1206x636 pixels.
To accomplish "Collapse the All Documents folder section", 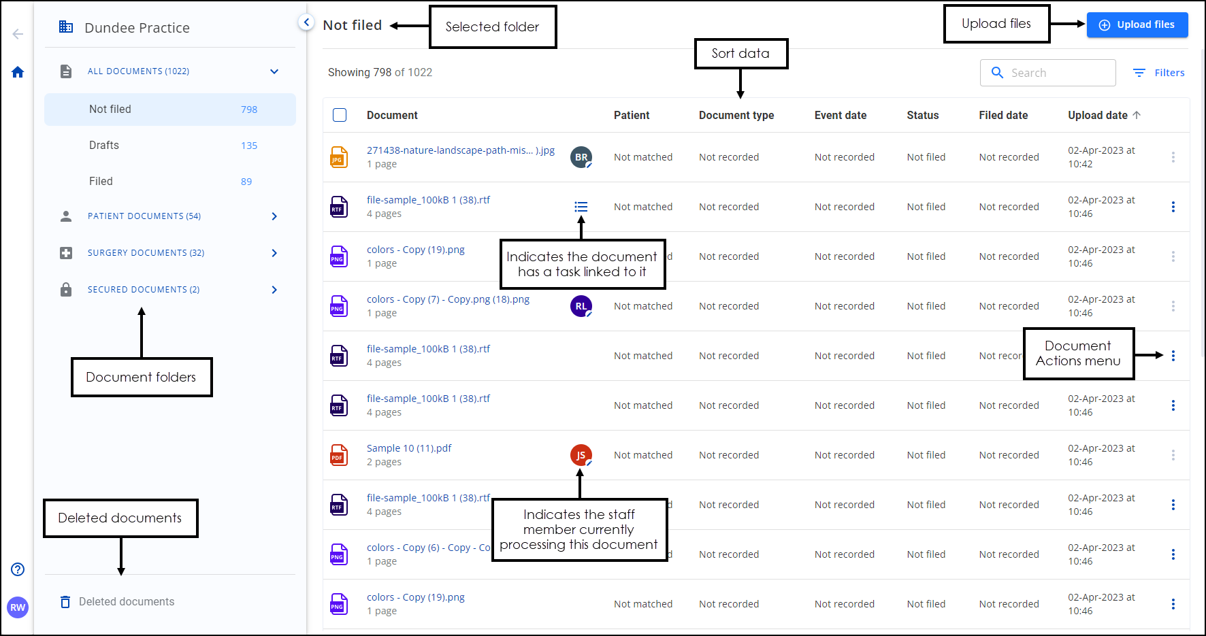I will click(x=274, y=71).
